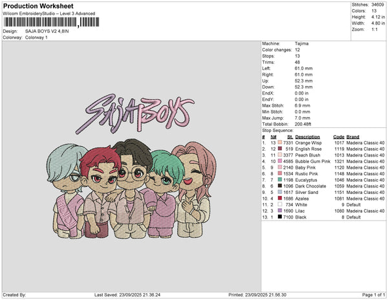Click the 'Colorway 1' value

pyautogui.click(x=36, y=37)
